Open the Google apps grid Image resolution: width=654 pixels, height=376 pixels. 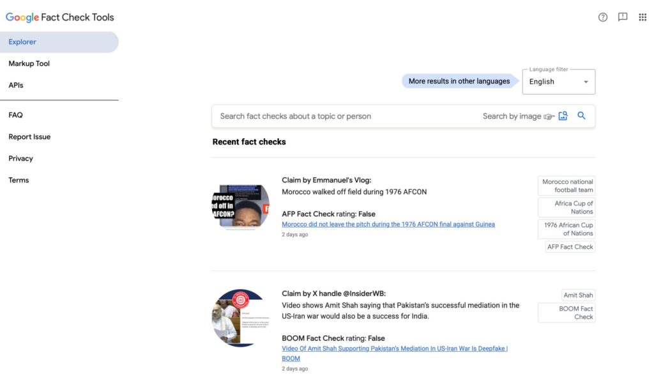(x=643, y=17)
